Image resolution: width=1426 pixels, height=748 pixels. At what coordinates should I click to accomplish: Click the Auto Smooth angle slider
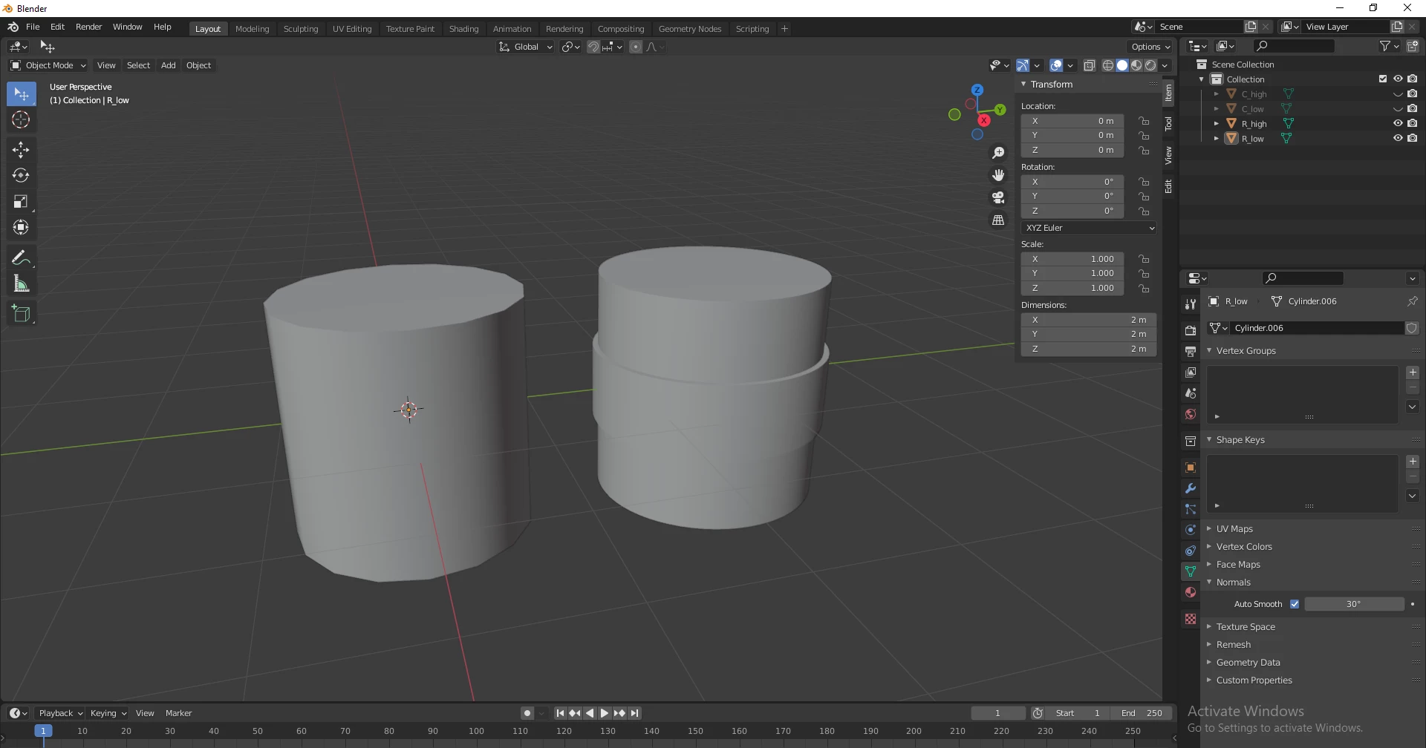click(x=1353, y=604)
